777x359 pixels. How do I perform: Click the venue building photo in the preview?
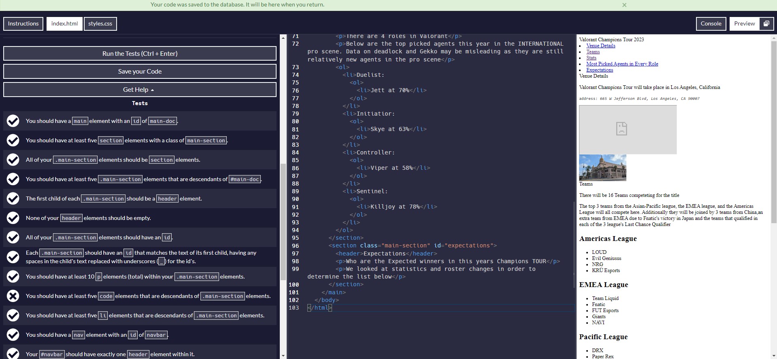pyautogui.click(x=602, y=167)
